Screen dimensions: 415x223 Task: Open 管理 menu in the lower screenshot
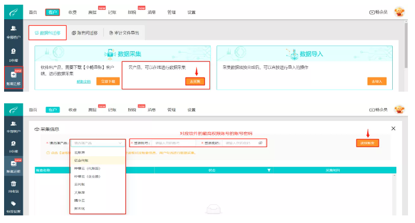172,110
